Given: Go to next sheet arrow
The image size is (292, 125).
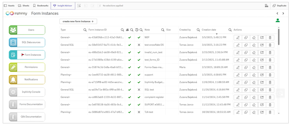Looking at the screenshot, I should [x=283, y=13].
